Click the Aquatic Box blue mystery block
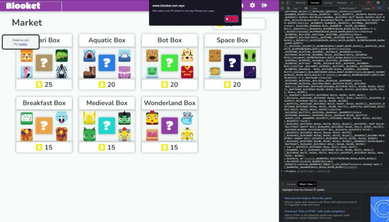 coord(107,63)
